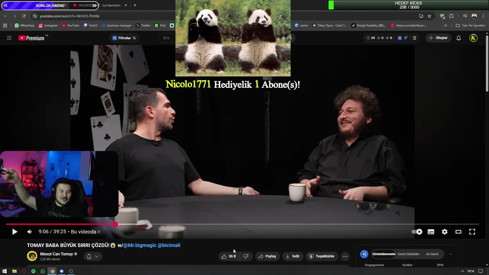Click the Ara search field

pos(167,38)
